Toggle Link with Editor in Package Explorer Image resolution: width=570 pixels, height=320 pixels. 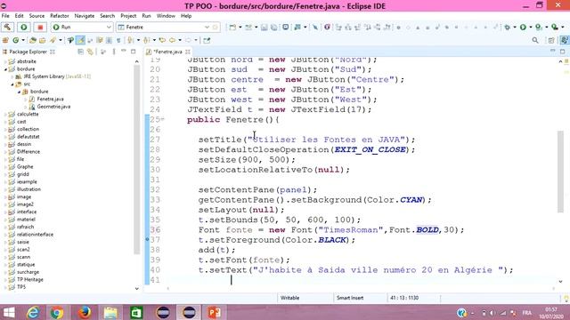point(90,52)
